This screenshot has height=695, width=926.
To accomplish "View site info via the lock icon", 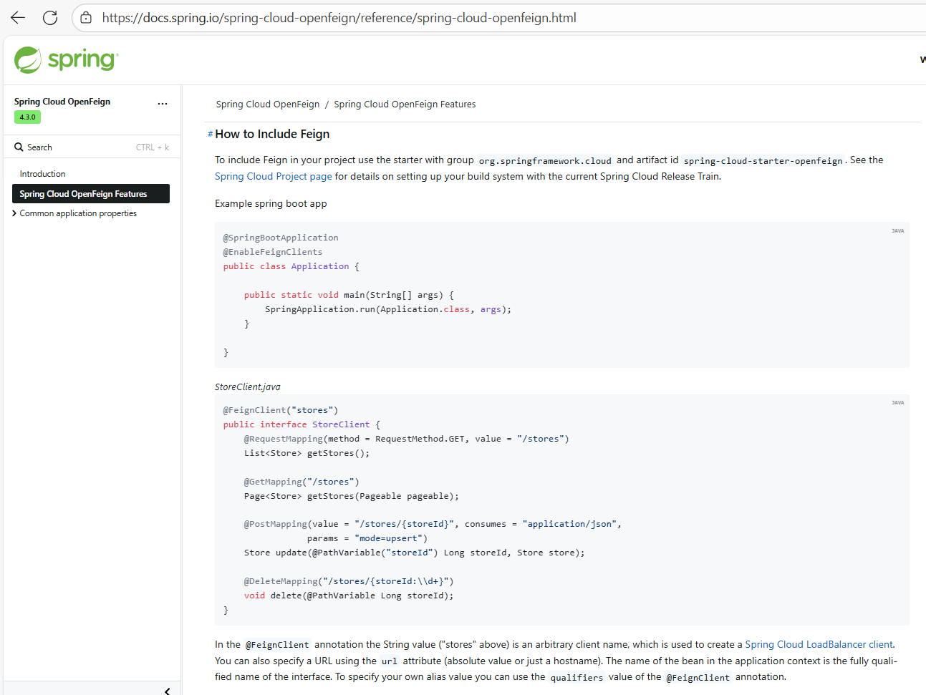I will pyautogui.click(x=86, y=18).
